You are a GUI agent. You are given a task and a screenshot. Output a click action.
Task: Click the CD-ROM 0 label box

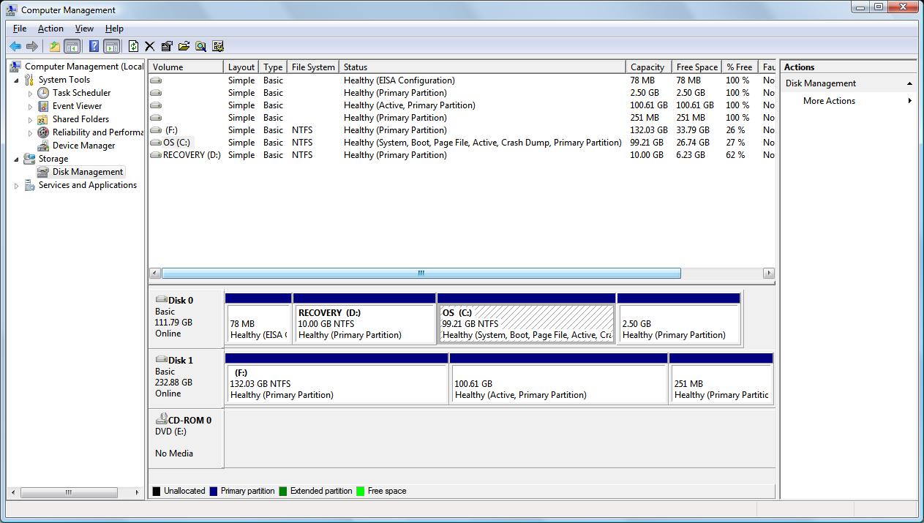186,438
